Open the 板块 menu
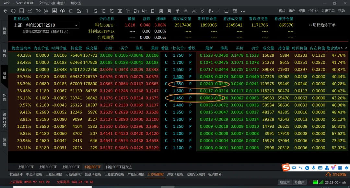 tap(282, 11)
